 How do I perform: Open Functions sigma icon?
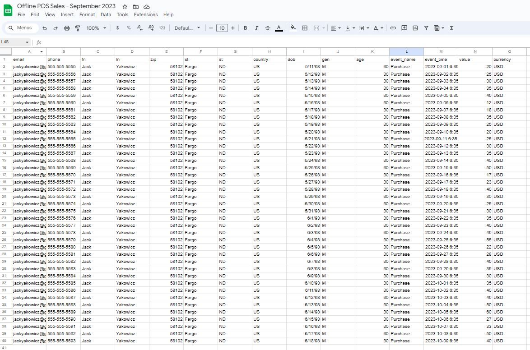click(451, 28)
